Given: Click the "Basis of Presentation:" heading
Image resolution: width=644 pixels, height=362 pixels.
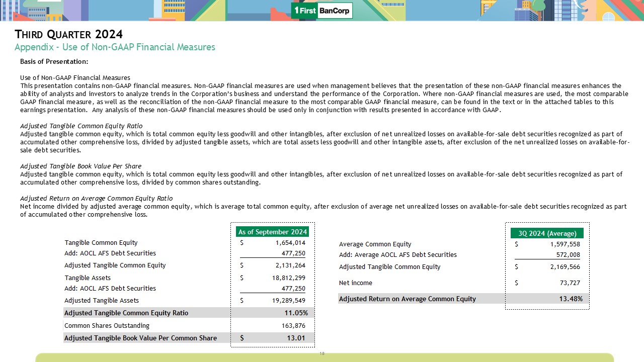Looking at the screenshot, I should [x=54, y=61].
